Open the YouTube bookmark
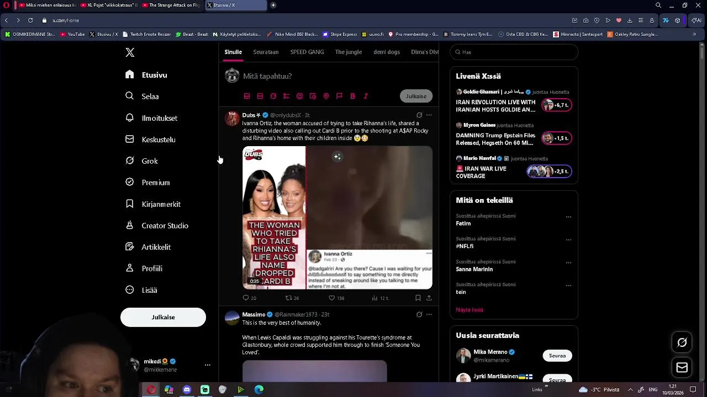Screen dimensions: 707x397 point(72,34)
